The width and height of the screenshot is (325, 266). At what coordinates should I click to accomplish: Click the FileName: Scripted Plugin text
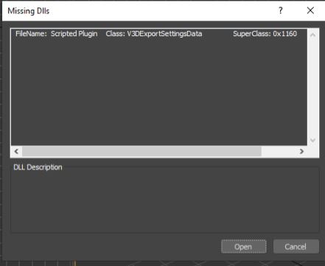click(57, 34)
